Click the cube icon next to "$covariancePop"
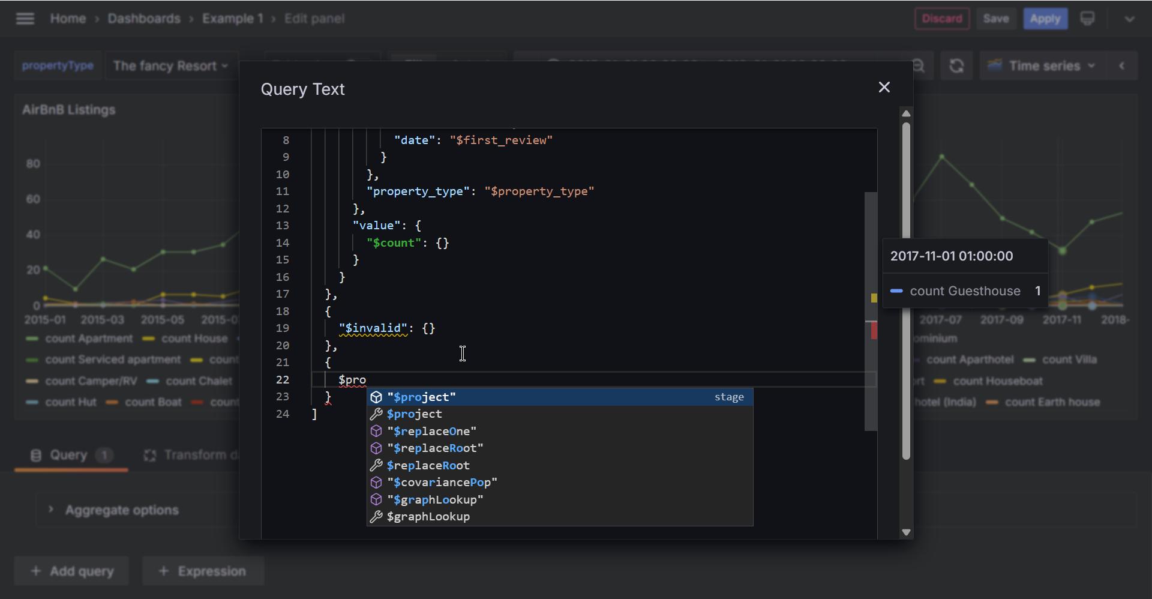The width and height of the screenshot is (1152, 599). [376, 483]
